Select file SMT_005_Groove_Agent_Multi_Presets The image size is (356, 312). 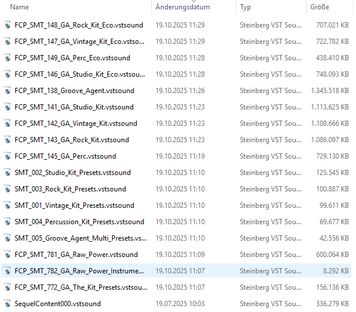click(80, 238)
